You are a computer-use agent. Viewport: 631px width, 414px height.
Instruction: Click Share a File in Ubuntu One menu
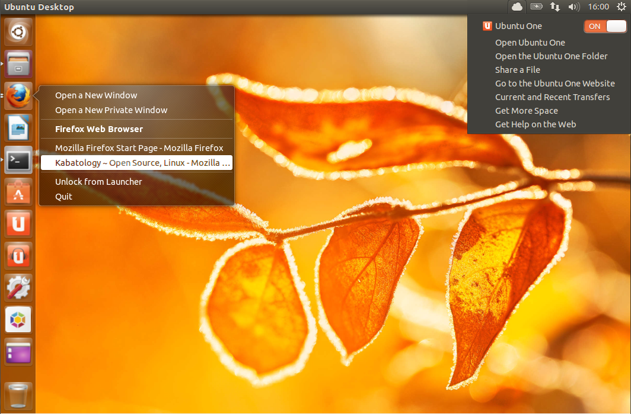tap(518, 70)
